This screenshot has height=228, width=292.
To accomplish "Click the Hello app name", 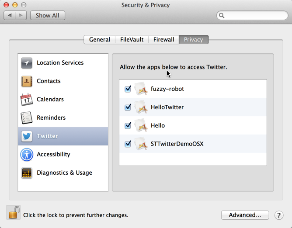I will 158,125.
